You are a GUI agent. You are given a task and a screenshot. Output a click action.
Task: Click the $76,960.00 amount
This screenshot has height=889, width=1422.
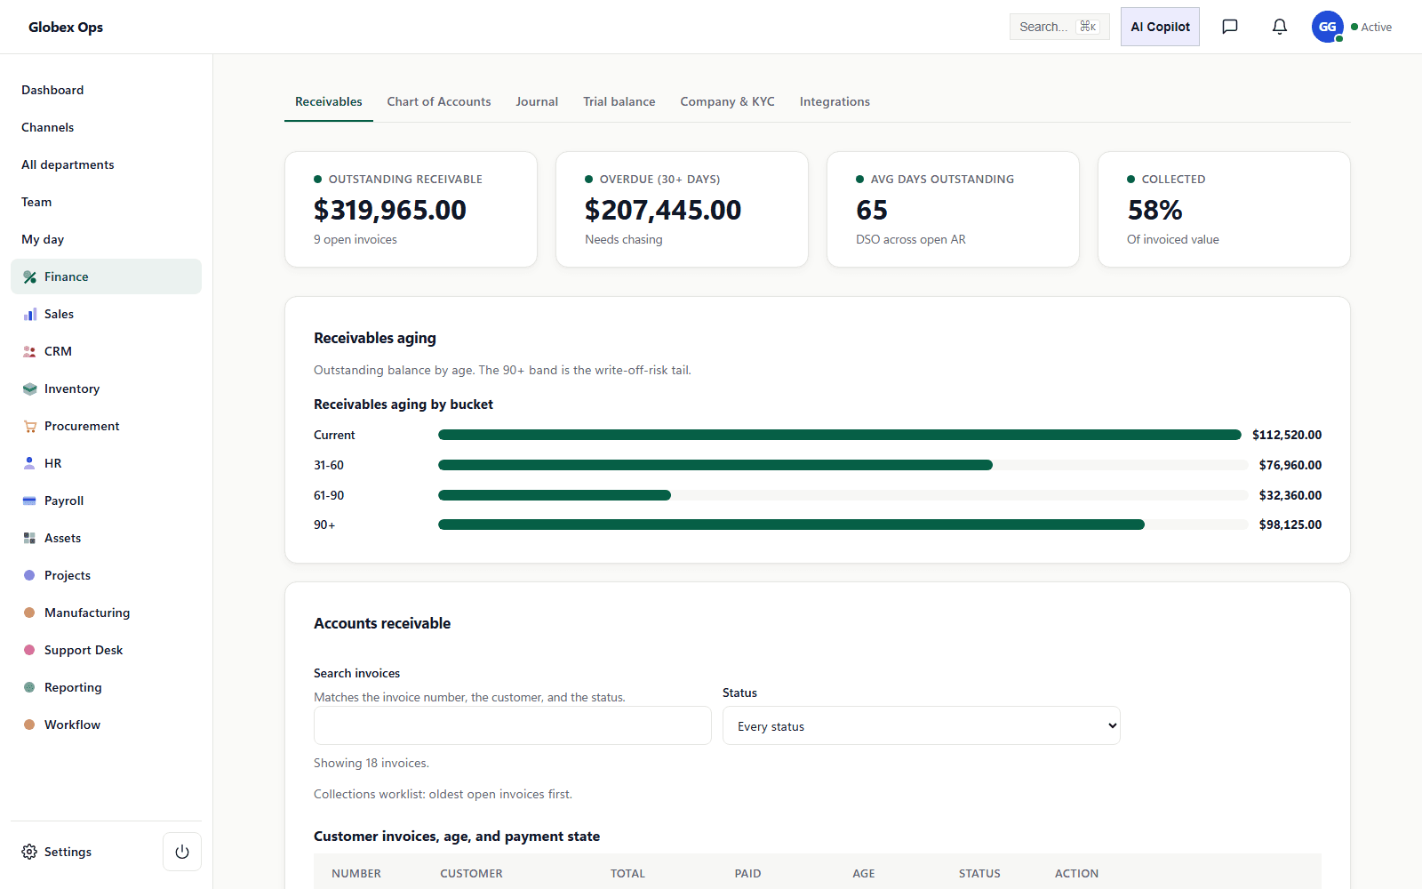pos(1290,465)
